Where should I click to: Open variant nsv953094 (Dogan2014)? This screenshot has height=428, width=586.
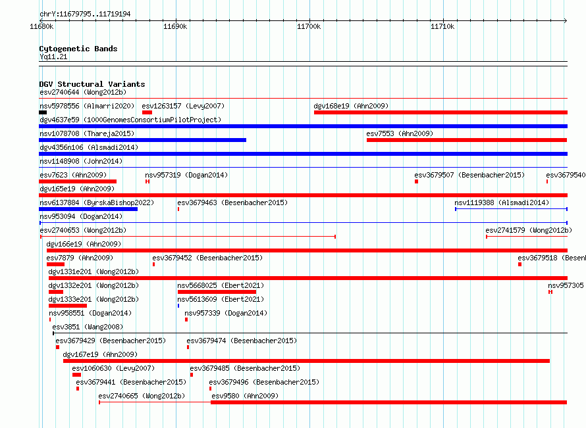pyautogui.click(x=81, y=216)
